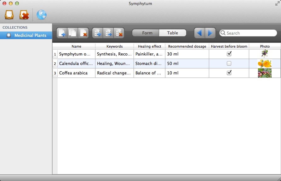Click the Calendula flower photo thumbnail
The height and width of the screenshot is (181, 281).
265,63
